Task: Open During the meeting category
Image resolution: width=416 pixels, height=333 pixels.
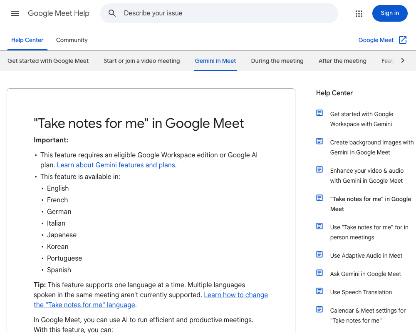Action: click(x=277, y=61)
